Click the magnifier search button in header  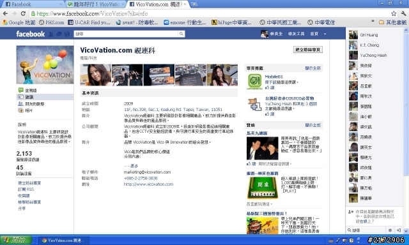[181, 34]
